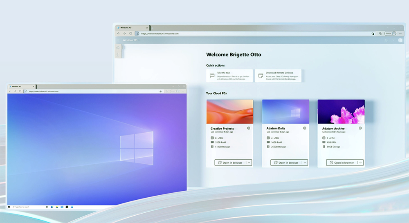Click the address bar in the large browser window
This screenshot has height=223, width=409.
(x=256, y=33)
